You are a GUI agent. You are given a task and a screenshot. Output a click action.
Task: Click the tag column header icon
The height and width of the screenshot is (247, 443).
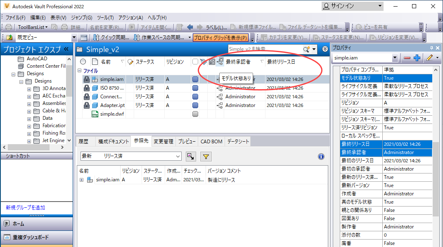coord(204,62)
